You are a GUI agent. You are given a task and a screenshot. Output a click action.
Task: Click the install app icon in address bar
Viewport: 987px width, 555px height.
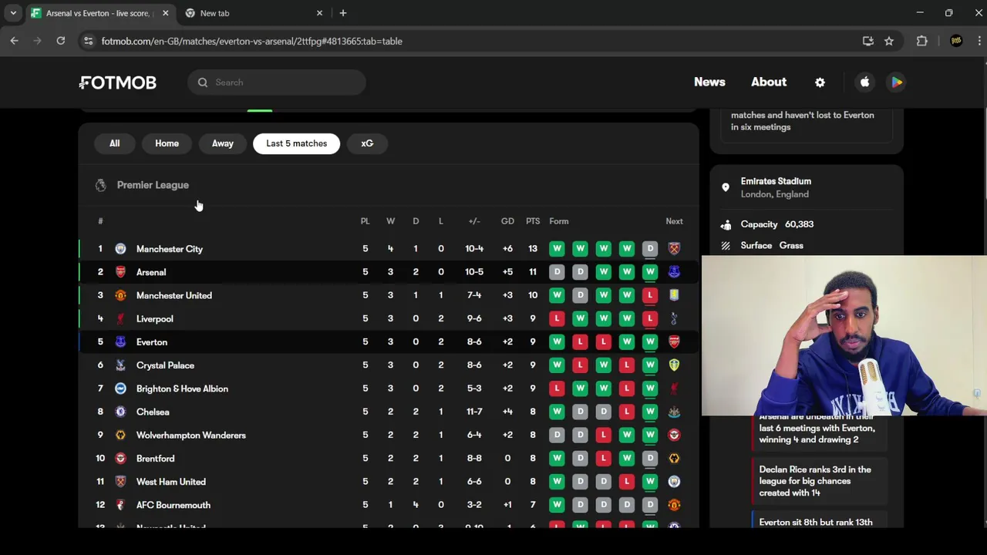click(867, 41)
